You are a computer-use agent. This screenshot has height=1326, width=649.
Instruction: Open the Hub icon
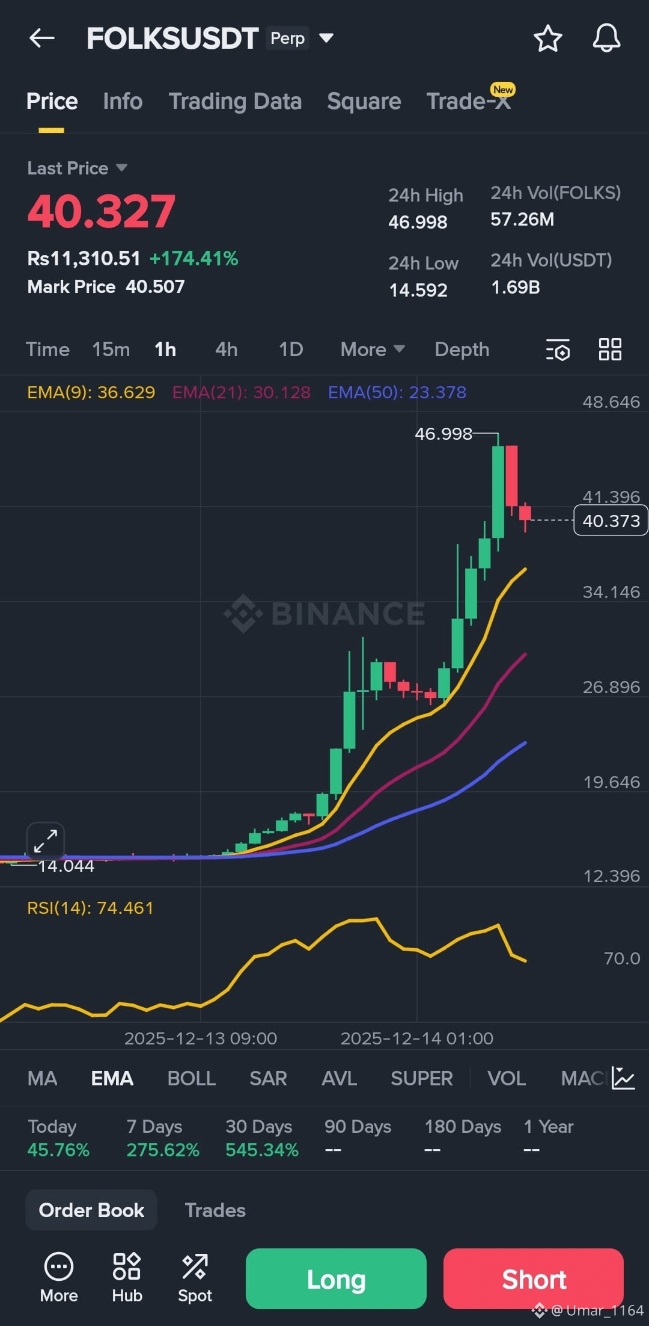pyautogui.click(x=127, y=1278)
